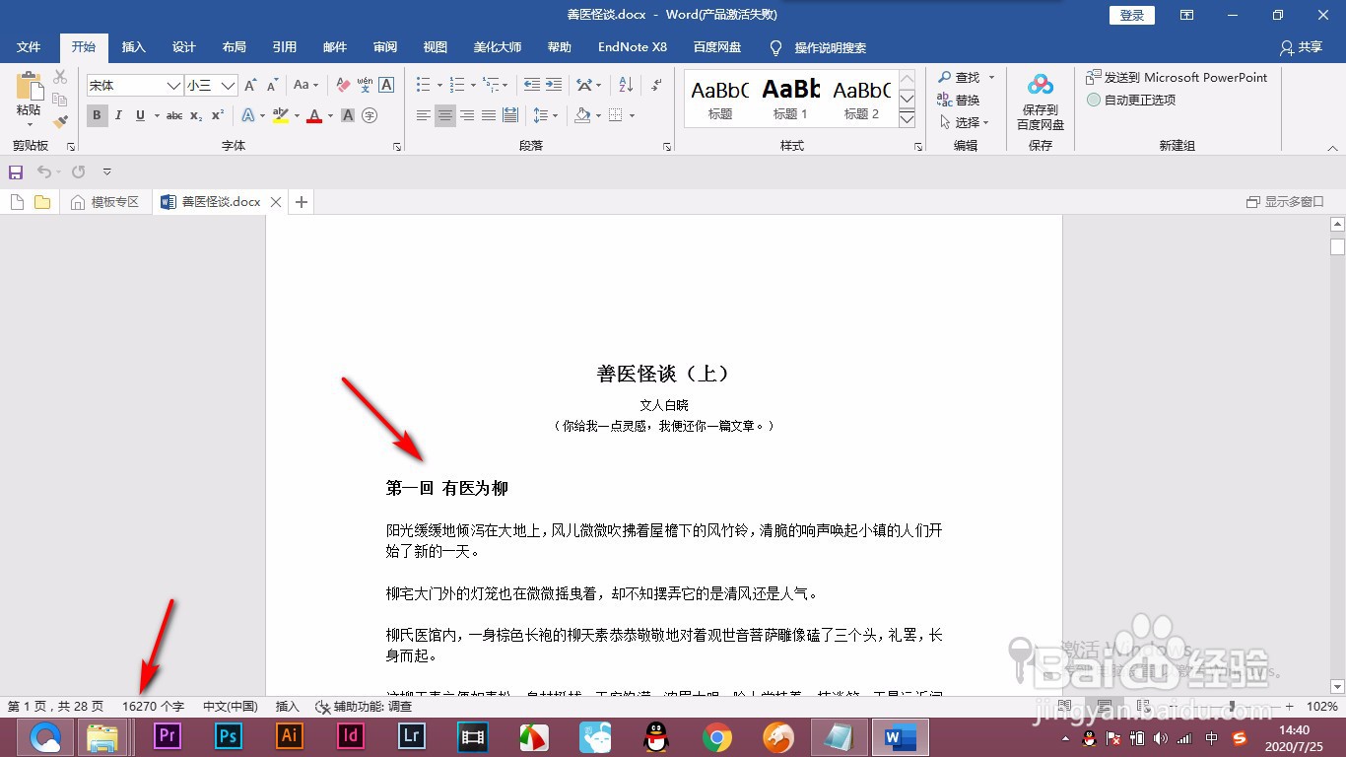Click the 登录 sign-in button
Screen dimensions: 1346x757
pyautogui.click(x=1130, y=15)
